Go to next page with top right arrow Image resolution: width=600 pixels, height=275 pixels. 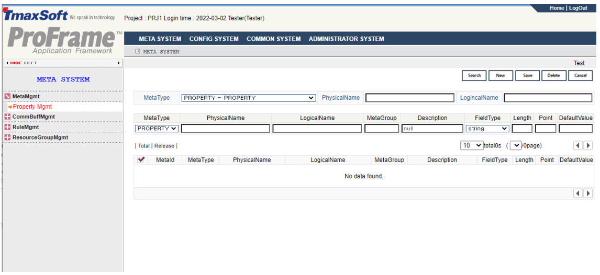point(588,146)
